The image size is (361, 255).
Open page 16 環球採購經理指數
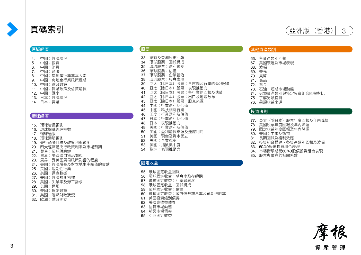coord(51,130)
